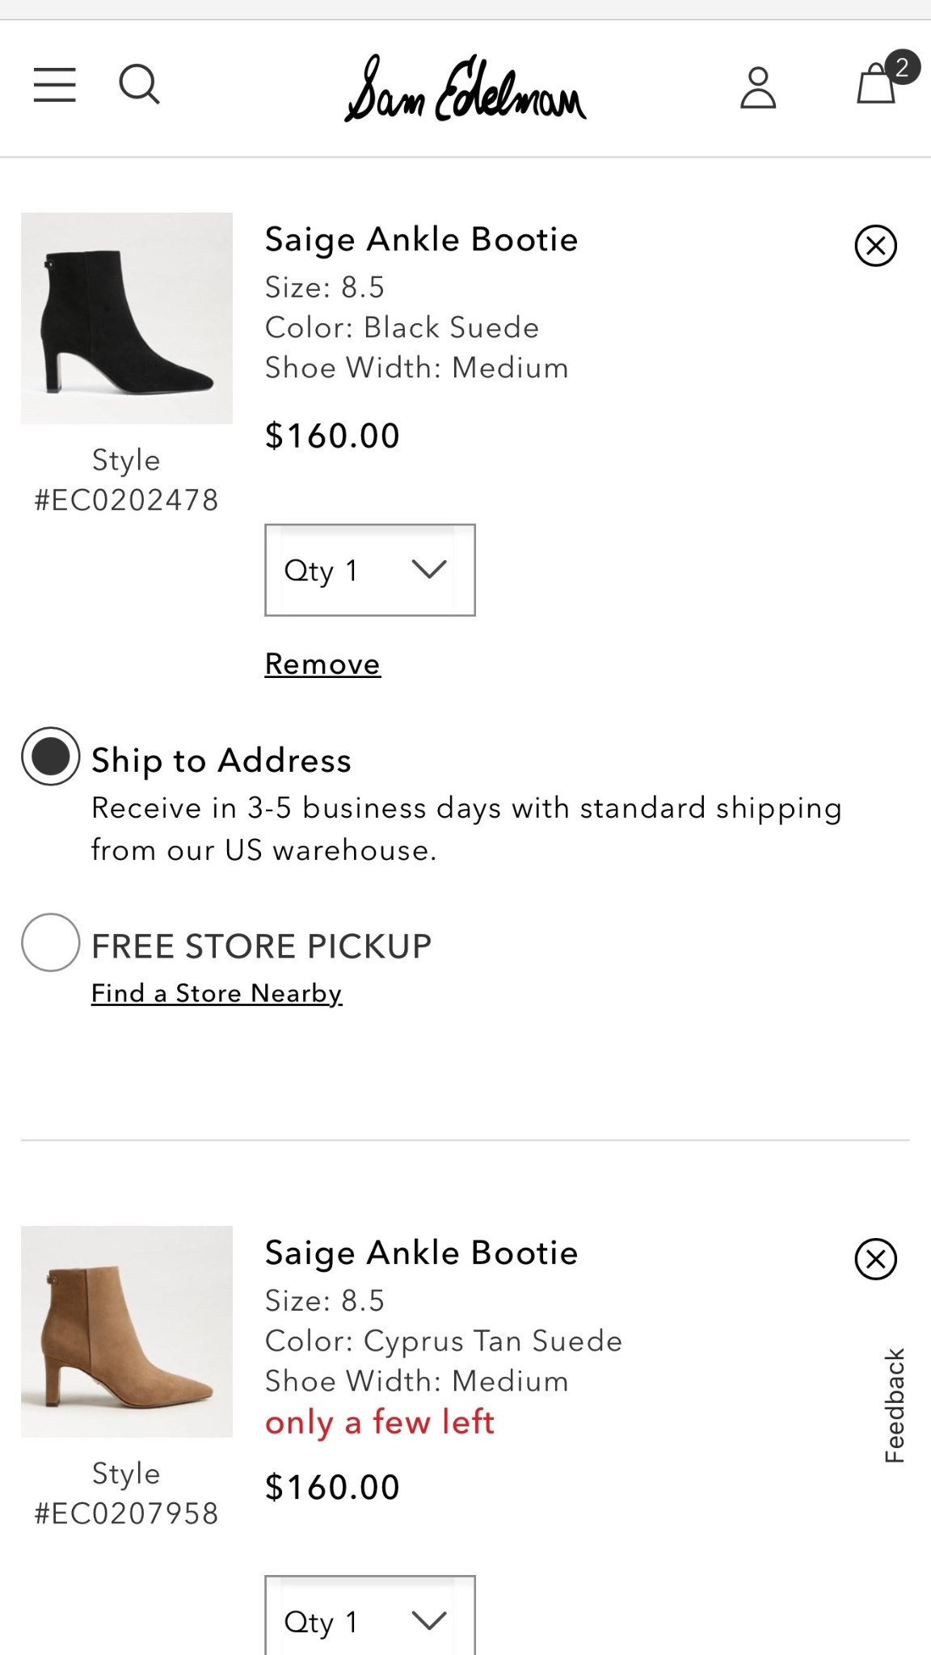The height and width of the screenshot is (1655, 931).
Task: Open the shopping bag icon
Action: tap(875, 86)
